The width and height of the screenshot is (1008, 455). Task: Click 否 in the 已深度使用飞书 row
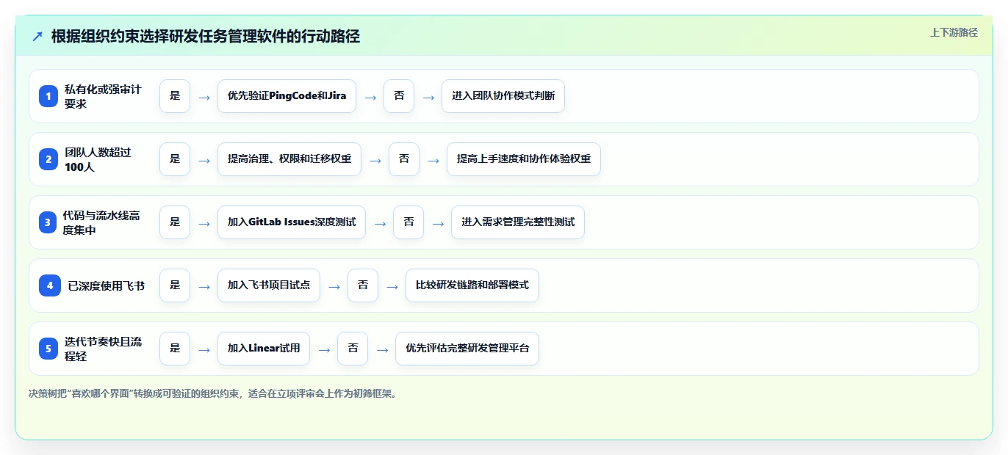click(363, 285)
